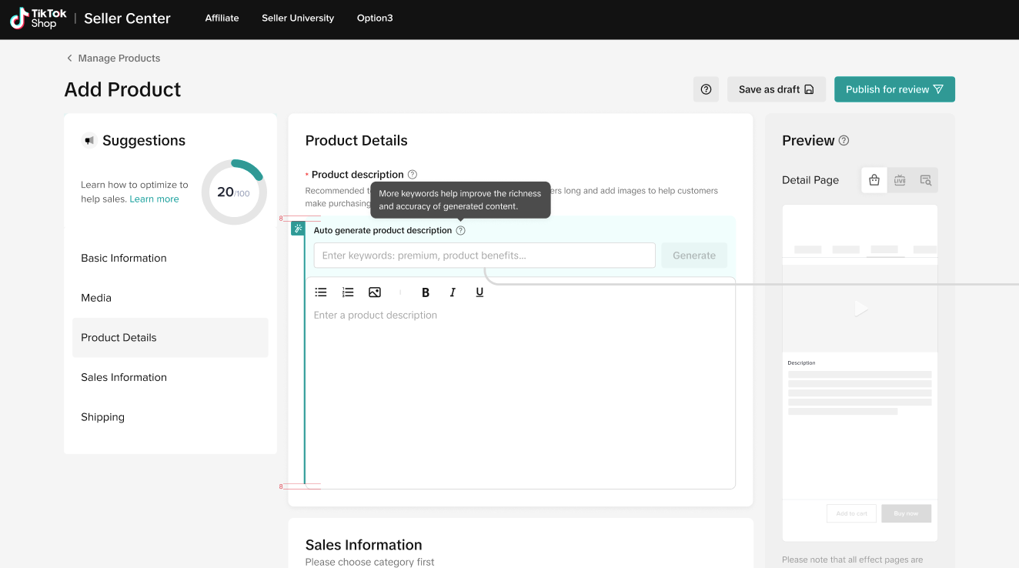Switch preview to search view icon

coord(925,180)
